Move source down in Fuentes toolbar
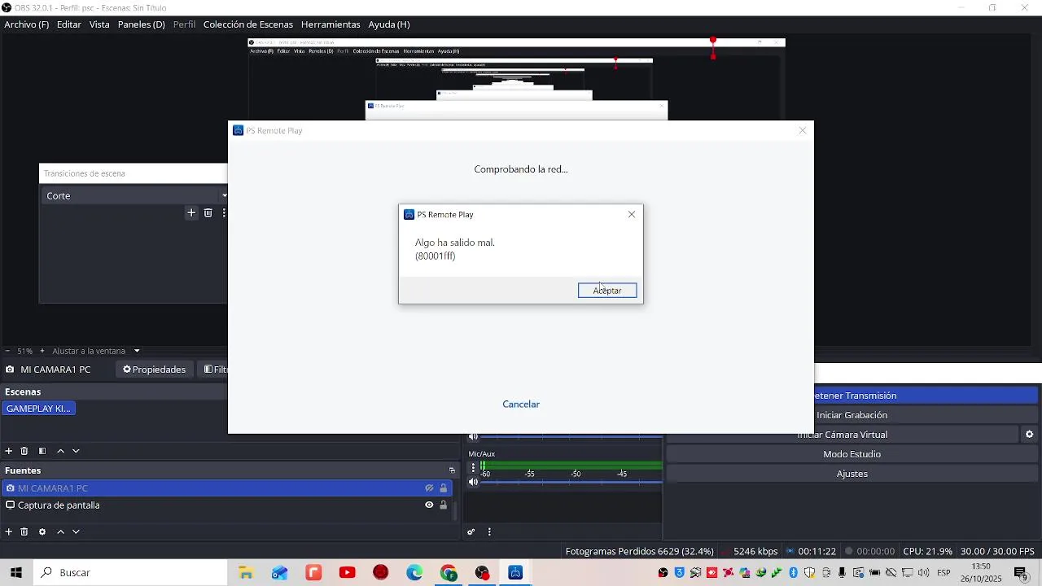The width and height of the screenshot is (1042, 586). [x=76, y=531]
